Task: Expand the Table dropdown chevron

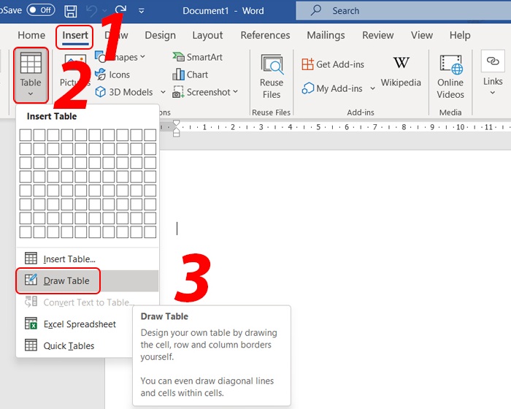Action: click(x=31, y=94)
